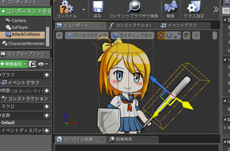Open the viewport options dropdown arrow

pos(59,35)
